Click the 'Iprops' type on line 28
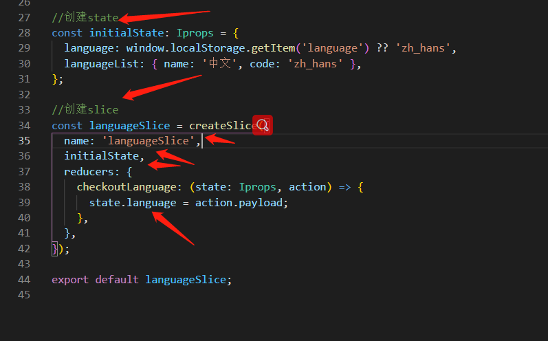The height and width of the screenshot is (341, 548). click(x=195, y=33)
